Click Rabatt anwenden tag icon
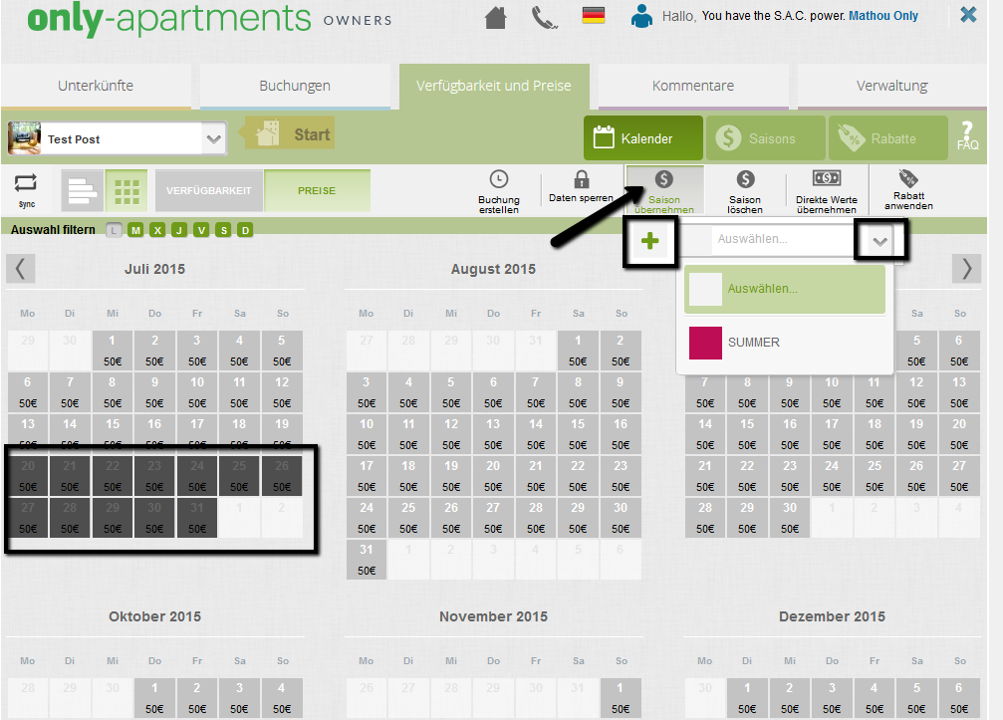Screen dimensions: 1003x720 [x=908, y=178]
